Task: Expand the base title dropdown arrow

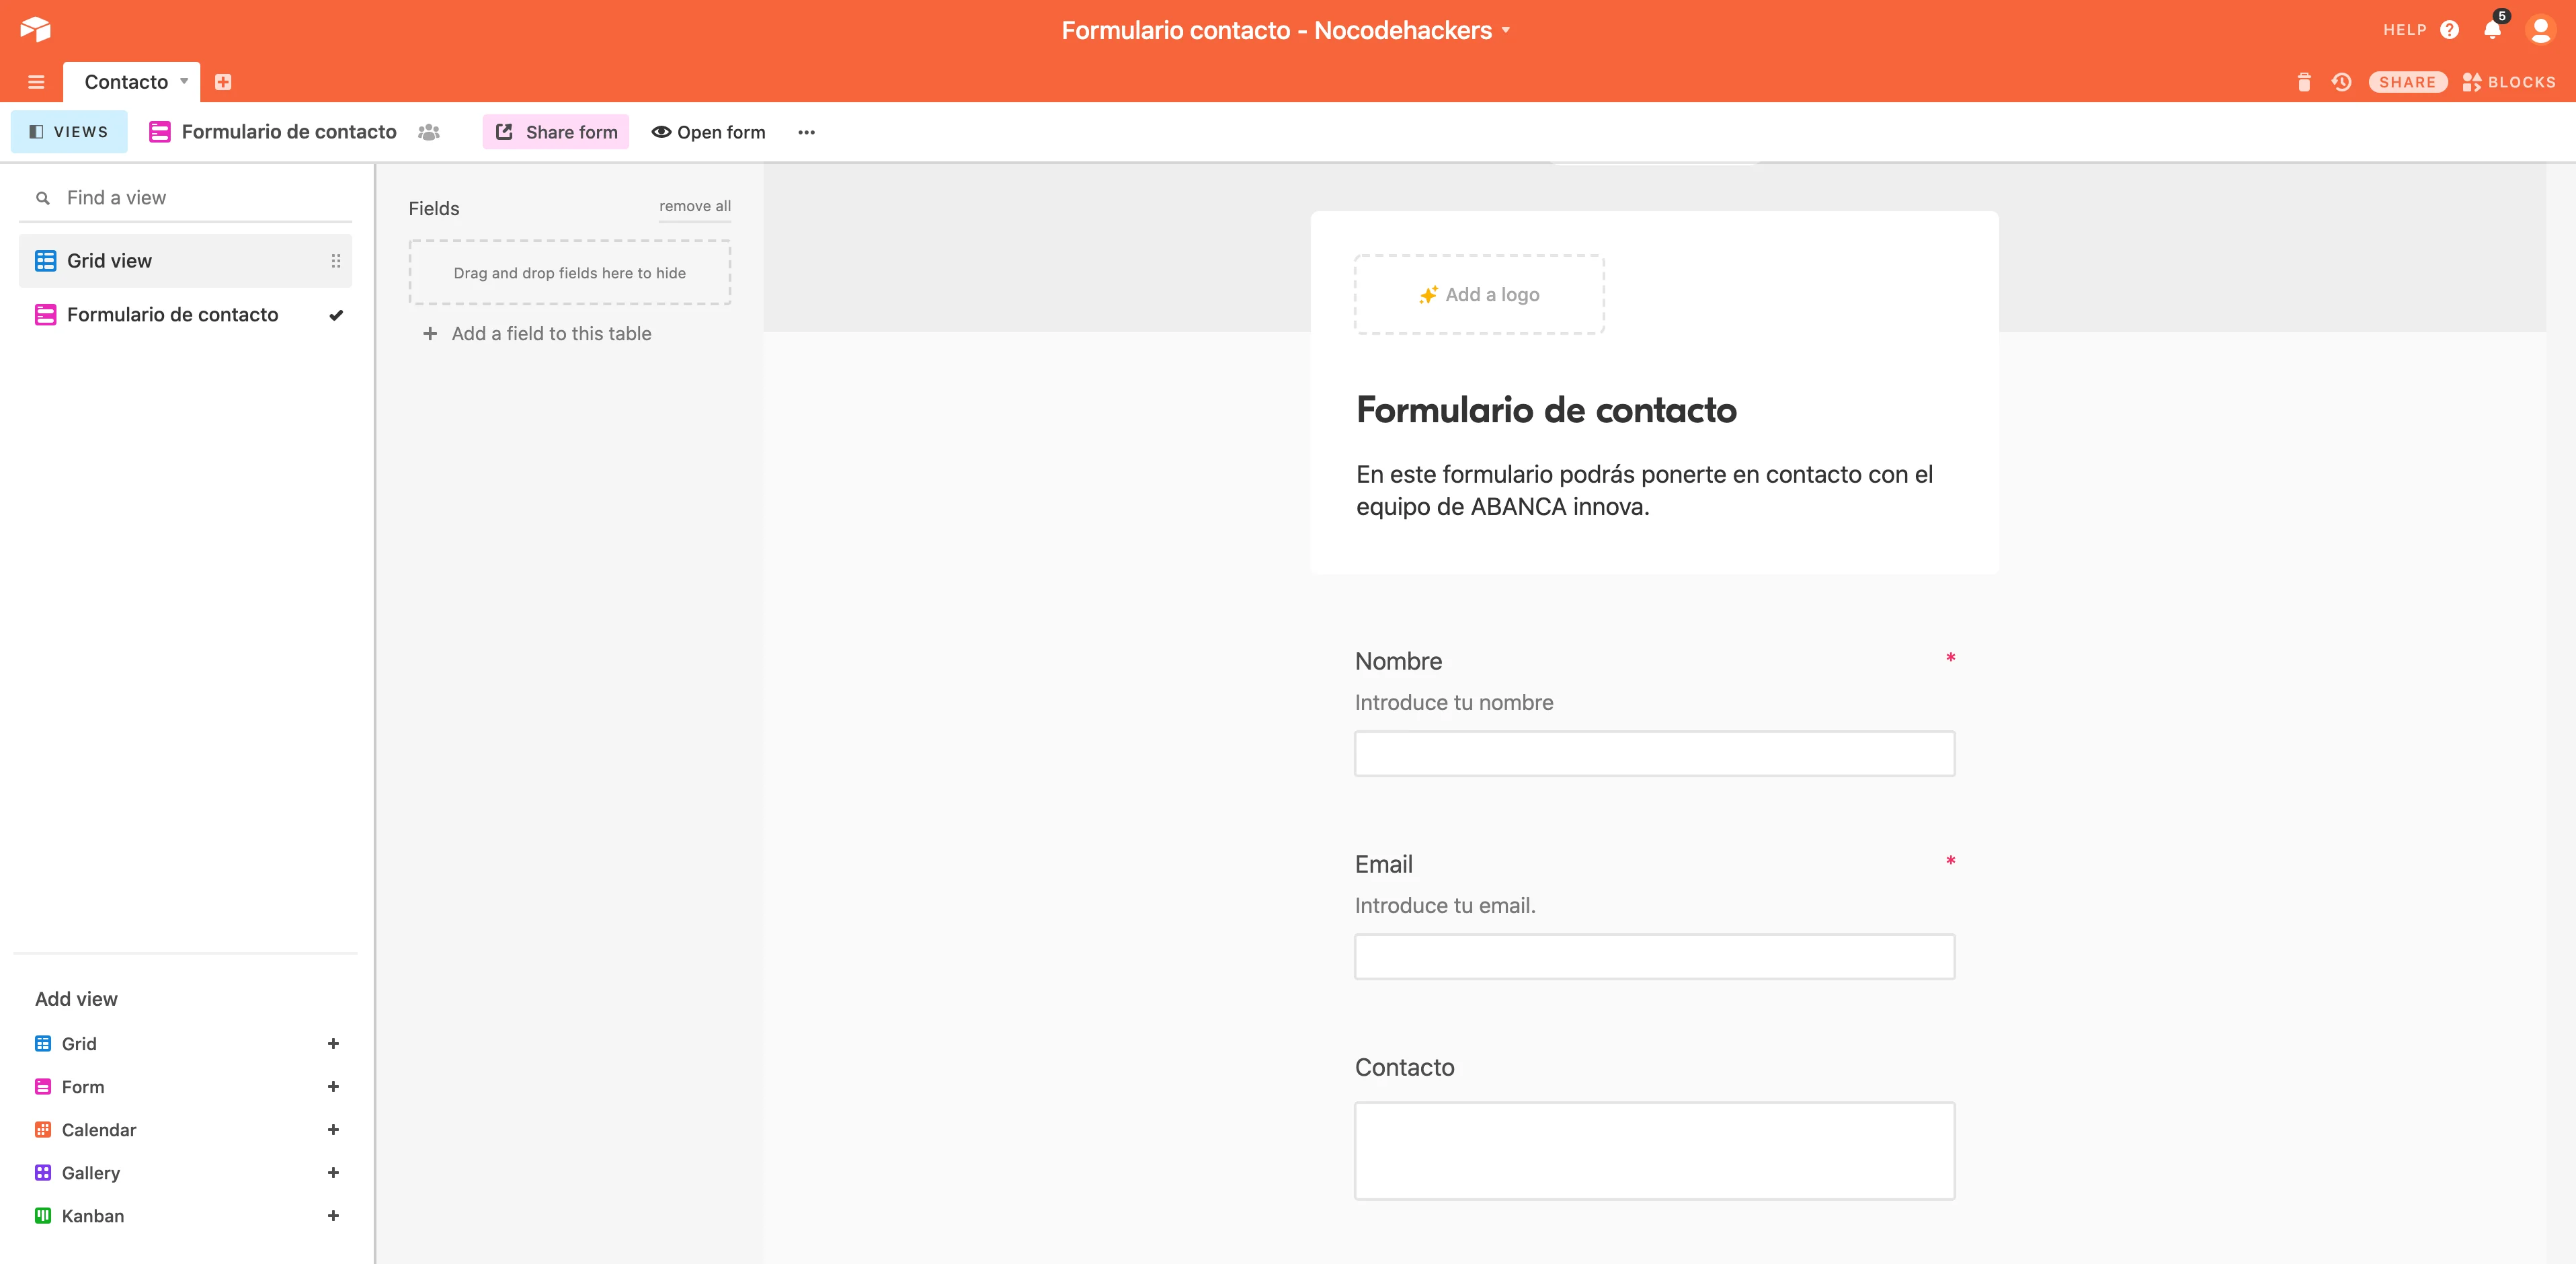Action: click(x=1506, y=30)
